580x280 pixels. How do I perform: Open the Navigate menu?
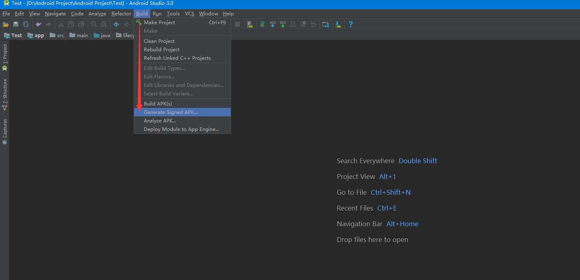click(55, 14)
